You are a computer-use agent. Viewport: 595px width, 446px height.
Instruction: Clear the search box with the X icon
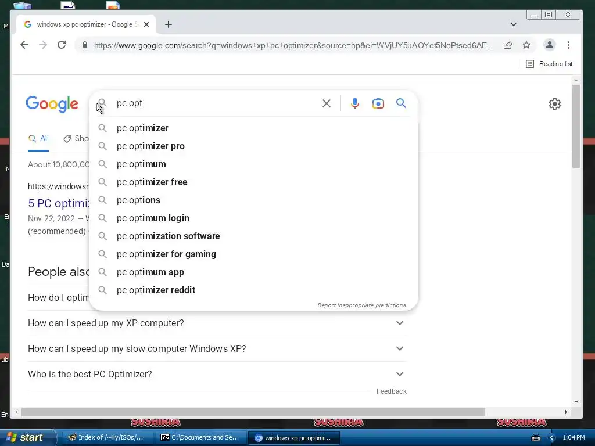coord(327,103)
